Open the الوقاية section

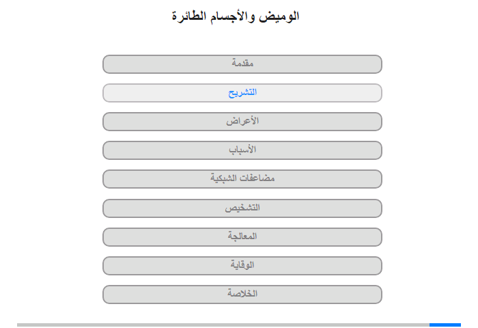(x=242, y=265)
